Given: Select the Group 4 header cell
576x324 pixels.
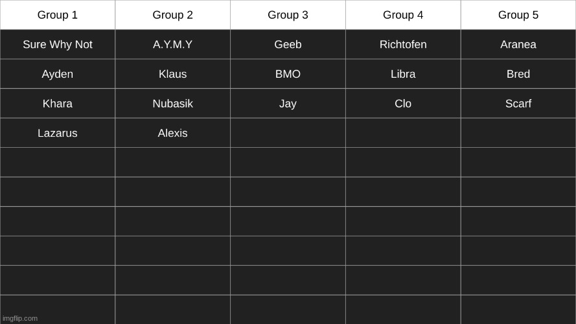Looking at the screenshot, I should tap(403, 15).
